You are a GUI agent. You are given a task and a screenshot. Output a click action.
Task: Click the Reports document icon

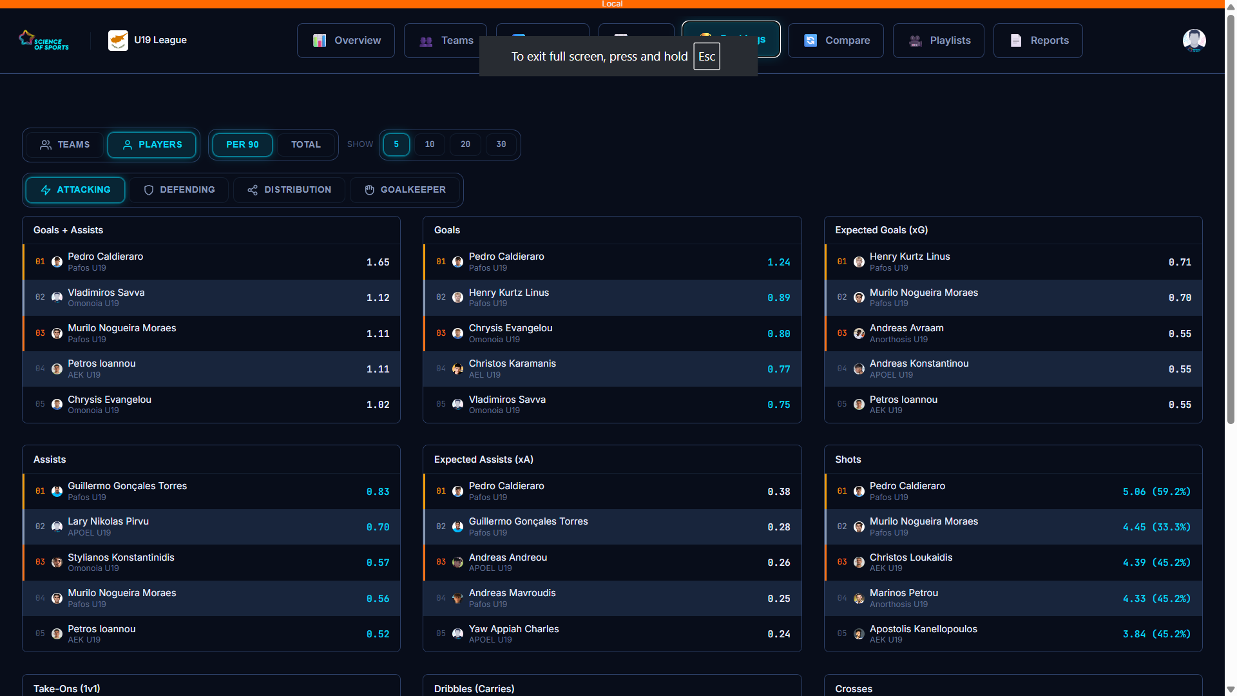click(x=1016, y=41)
